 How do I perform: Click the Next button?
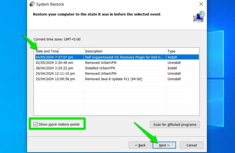point(164,145)
